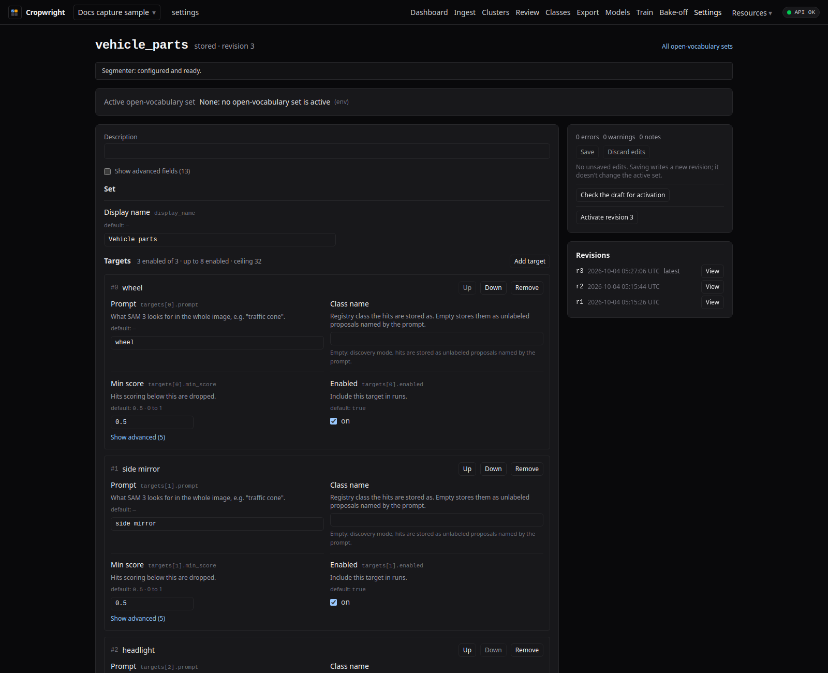Remove the side mirror target
Screen dimensions: 828x673
[527, 469]
